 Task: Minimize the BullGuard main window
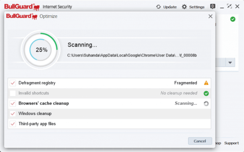click(222, 8)
